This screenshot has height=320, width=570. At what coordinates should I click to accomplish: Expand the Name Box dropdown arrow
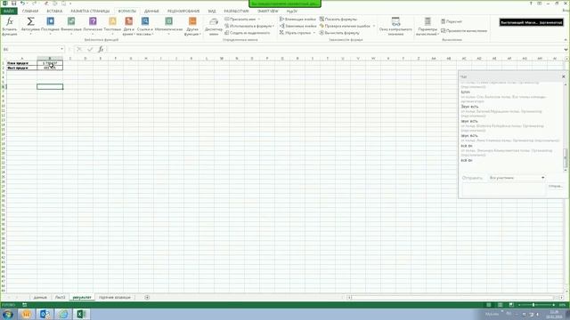tap(61, 50)
